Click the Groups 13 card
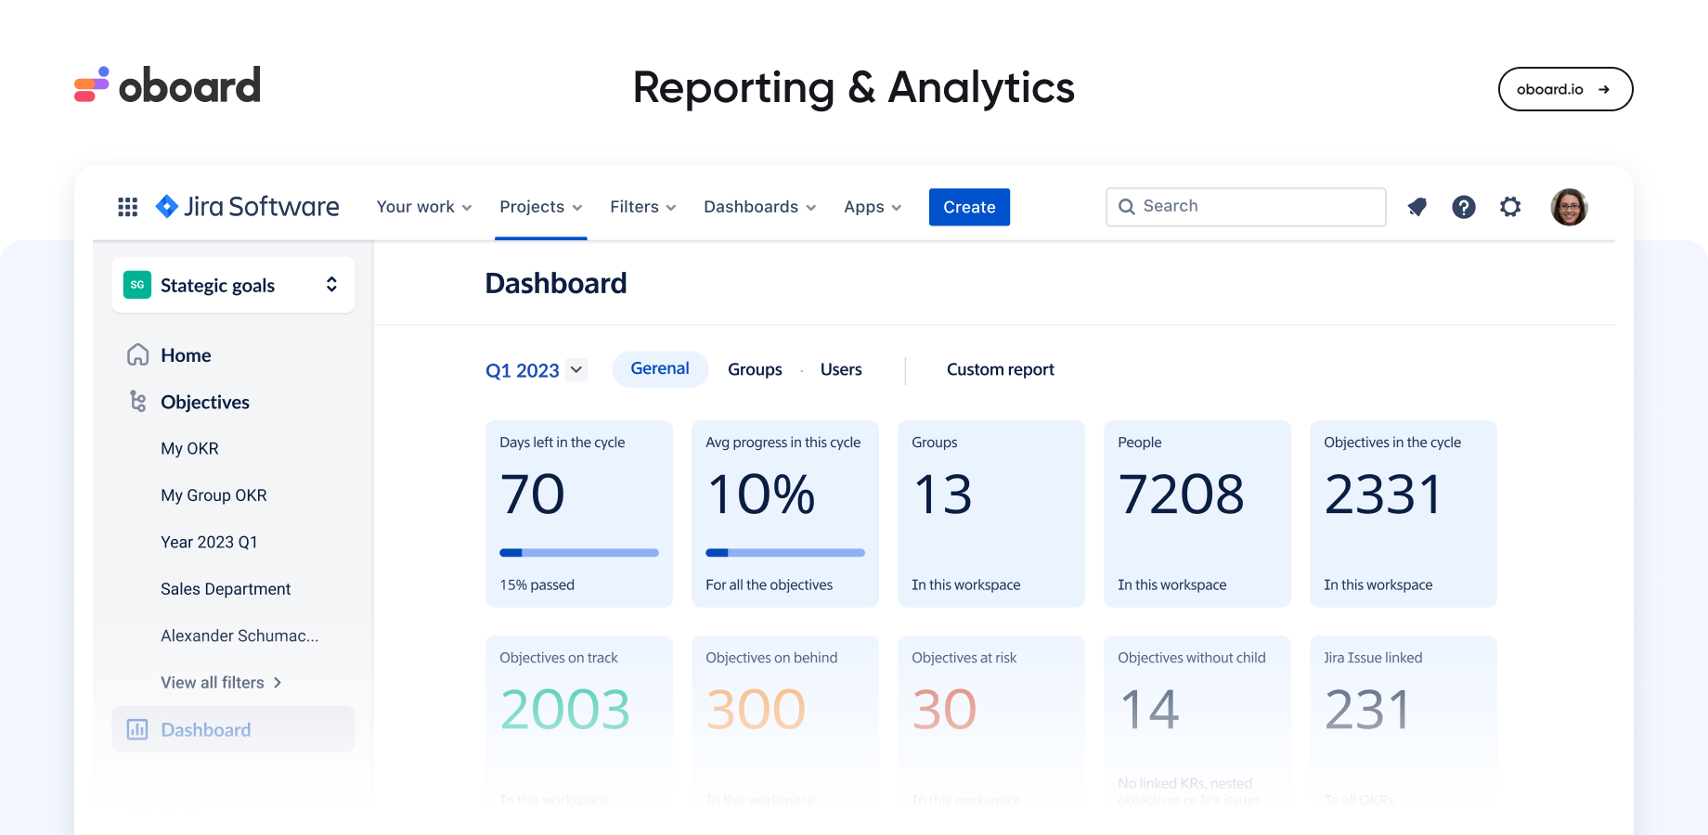The height and width of the screenshot is (835, 1708). tap(991, 514)
